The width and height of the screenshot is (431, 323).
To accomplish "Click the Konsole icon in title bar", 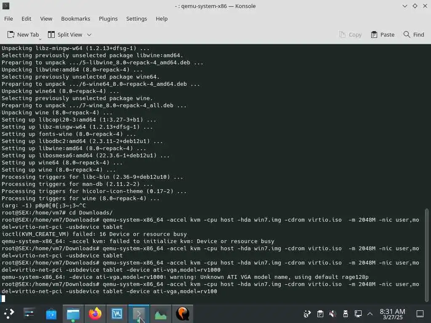I will click(6, 6).
